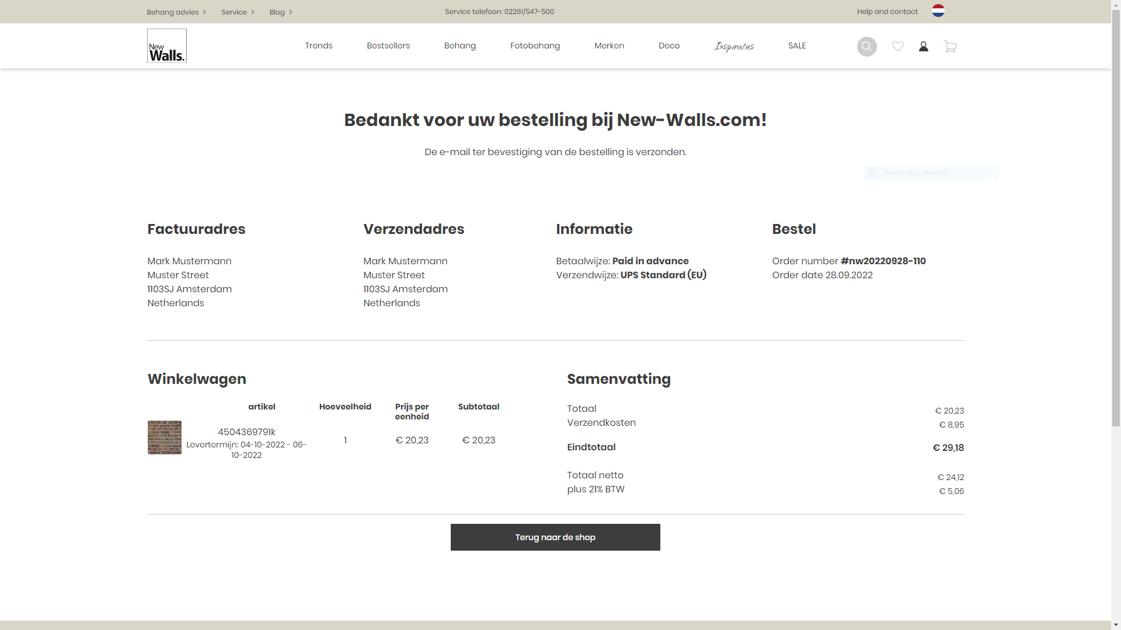
Task: Open the Help and contact link
Action: [887, 11]
